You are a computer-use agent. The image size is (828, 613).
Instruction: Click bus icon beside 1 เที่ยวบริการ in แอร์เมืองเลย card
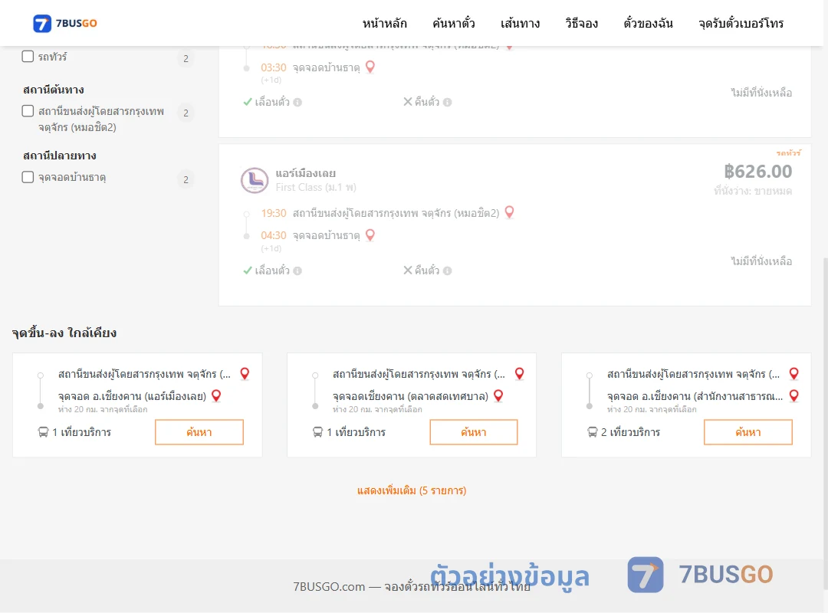pyautogui.click(x=43, y=432)
